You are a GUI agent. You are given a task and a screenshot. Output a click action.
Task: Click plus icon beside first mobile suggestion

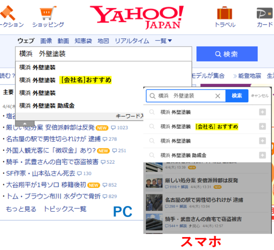tap(262, 112)
